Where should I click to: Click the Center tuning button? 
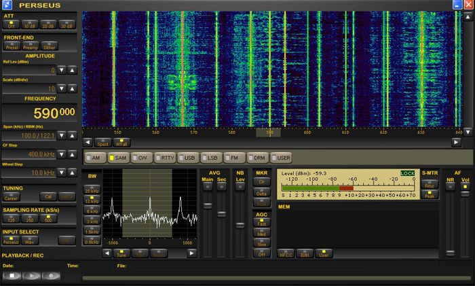tap(12, 197)
